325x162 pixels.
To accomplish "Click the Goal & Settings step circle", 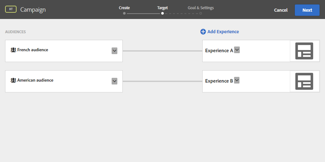I will point(201,13).
